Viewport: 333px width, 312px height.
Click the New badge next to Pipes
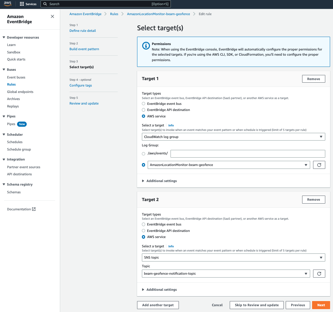pyautogui.click(x=22, y=124)
